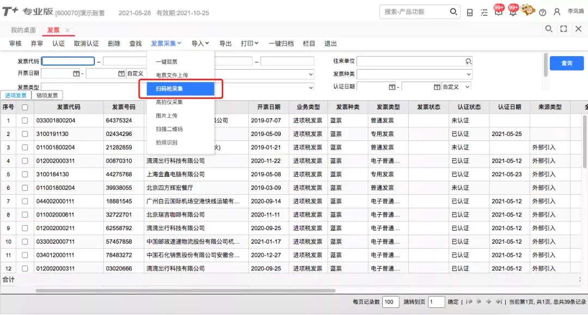Select 扫码枪采集 from the menu
Image resolution: width=588 pixels, height=315 pixels.
click(180, 89)
